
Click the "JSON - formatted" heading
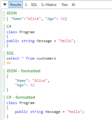tap(23, 71)
